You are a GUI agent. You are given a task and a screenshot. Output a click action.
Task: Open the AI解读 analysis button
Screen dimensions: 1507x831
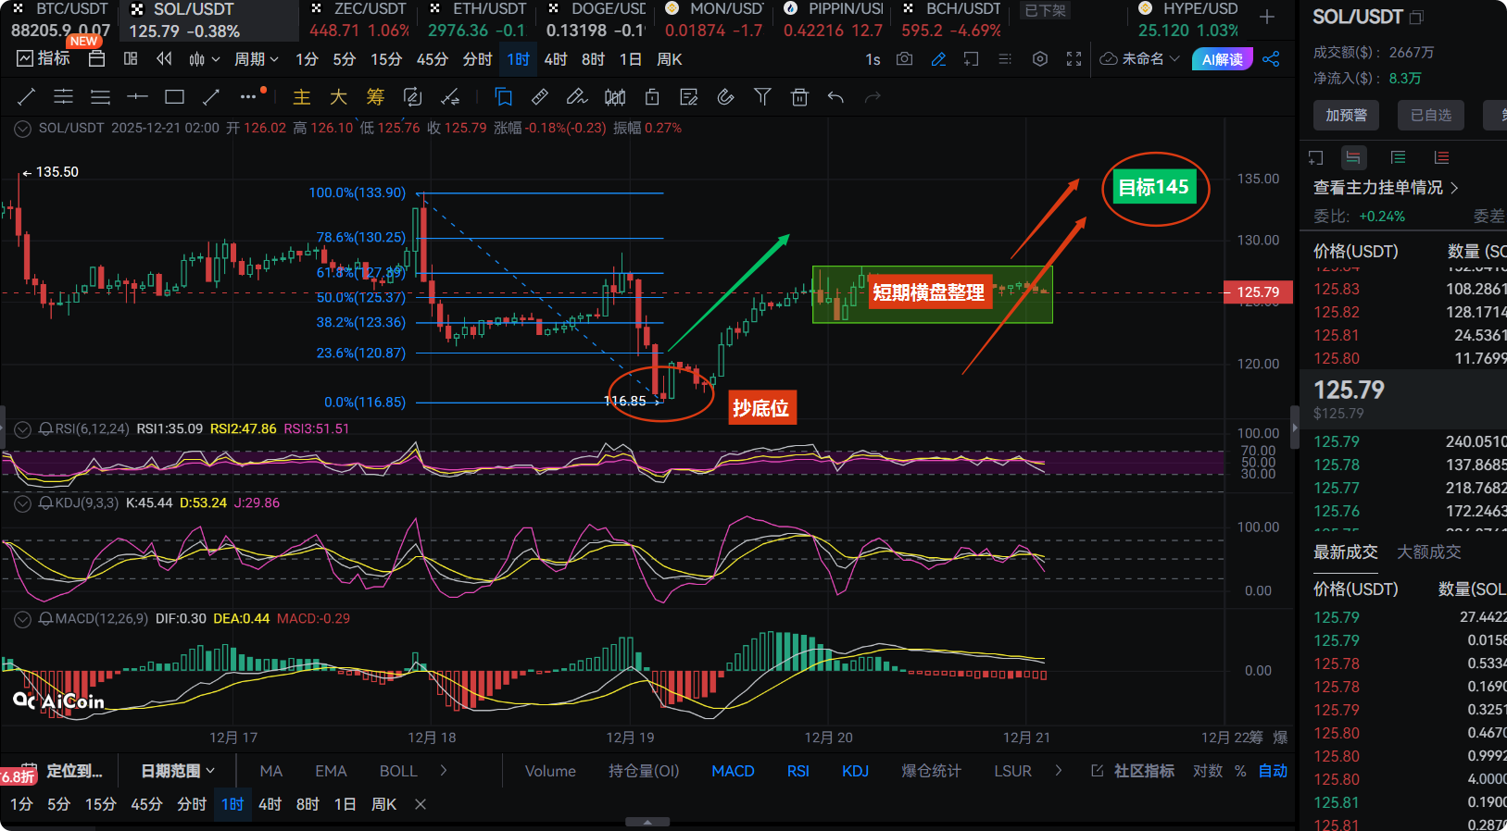pyautogui.click(x=1222, y=59)
